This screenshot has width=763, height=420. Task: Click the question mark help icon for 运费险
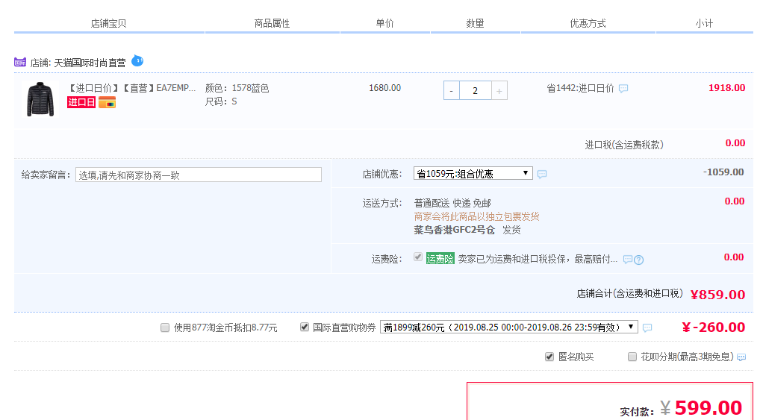(639, 260)
